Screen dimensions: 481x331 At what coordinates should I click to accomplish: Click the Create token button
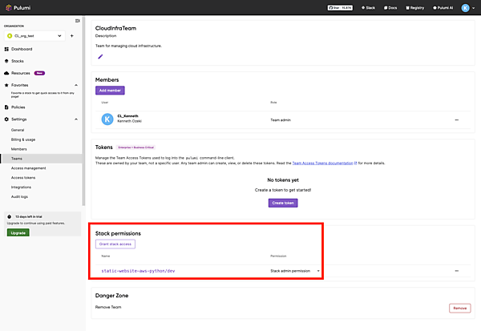pos(282,203)
